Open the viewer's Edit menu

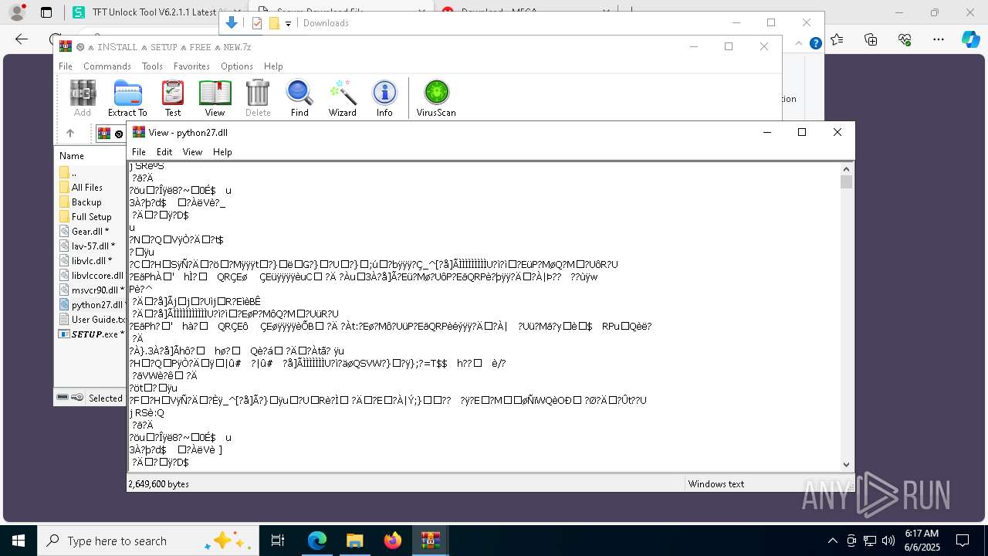[x=164, y=152]
